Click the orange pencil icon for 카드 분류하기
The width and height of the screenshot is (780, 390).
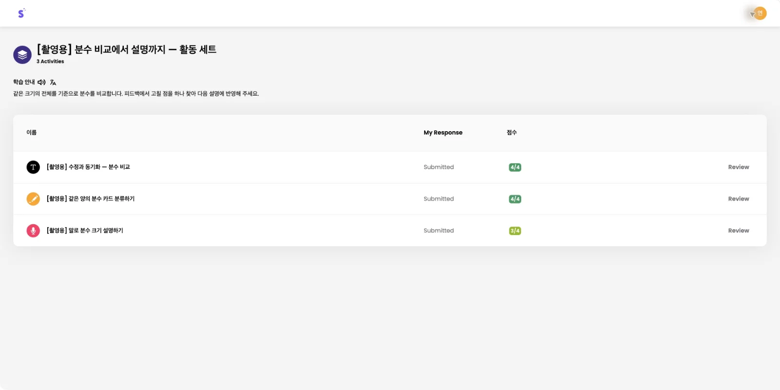tap(33, 199)
